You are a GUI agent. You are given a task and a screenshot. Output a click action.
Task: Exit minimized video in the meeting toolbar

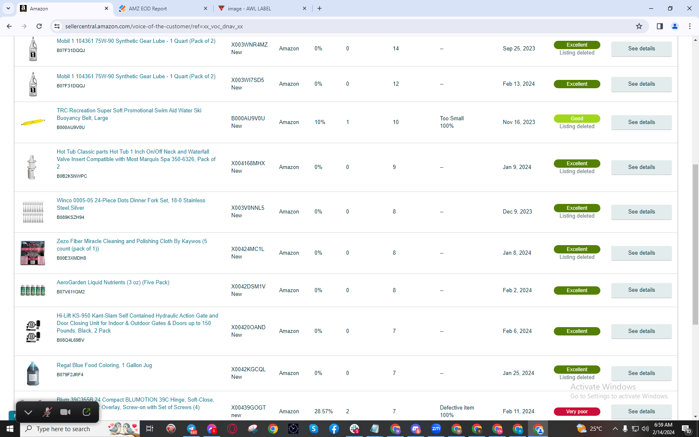pyautogui.click(x=87, y=412)
